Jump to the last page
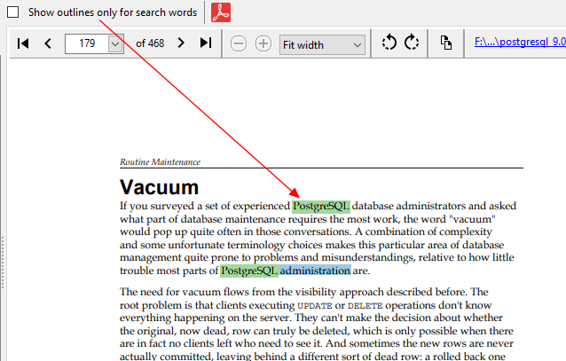566x361 pixels. 206,43
